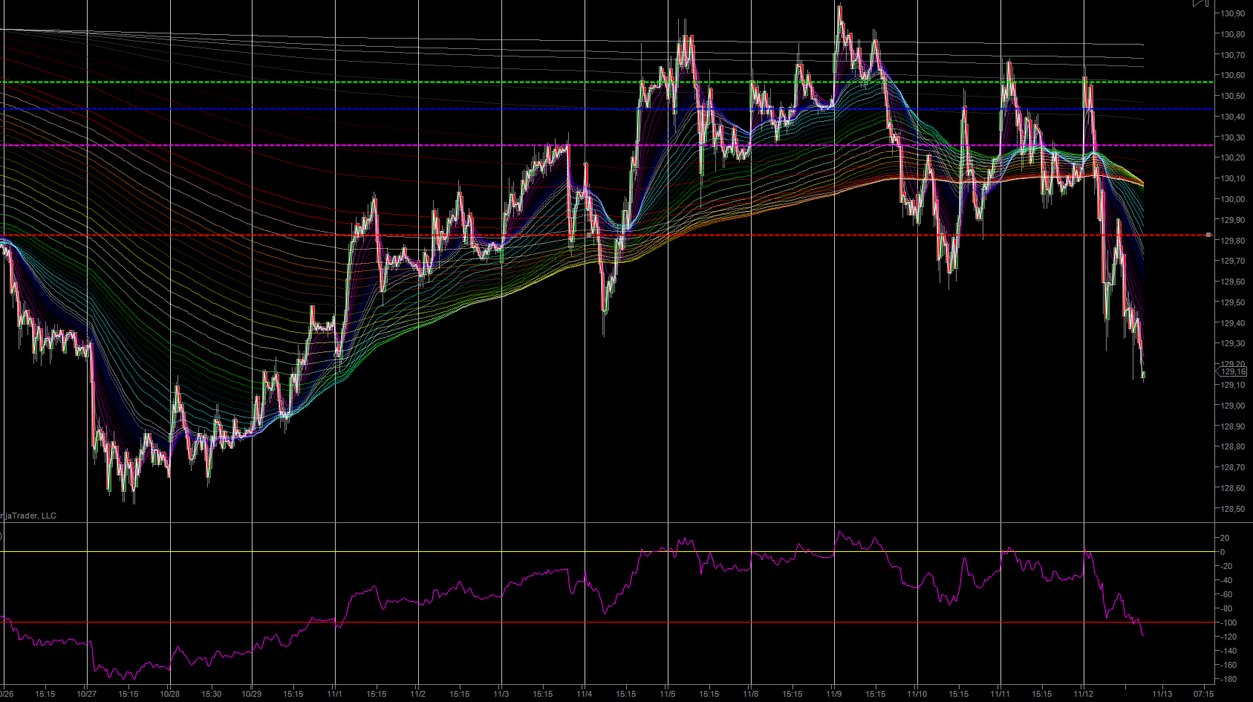This screenshot has height=702, width=1253.
Task: Select the yellow zero line in the indicator panel
Action: tap(607, 552)
